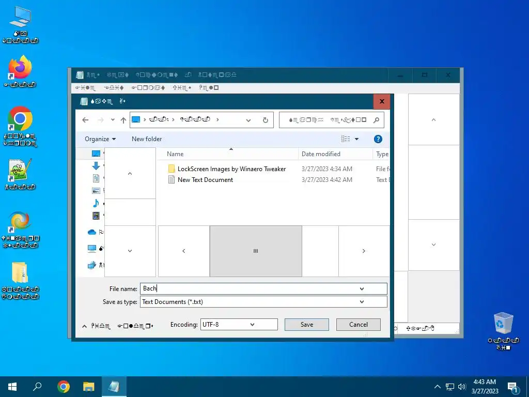Open the File name history dropdown arrow
The image size is (529, 397).
click(362, 288)
